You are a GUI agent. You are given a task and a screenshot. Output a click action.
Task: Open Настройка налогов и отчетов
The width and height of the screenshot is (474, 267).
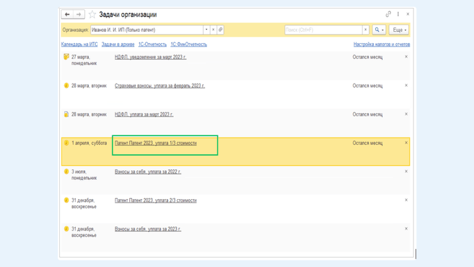click(x=381, y=44)
